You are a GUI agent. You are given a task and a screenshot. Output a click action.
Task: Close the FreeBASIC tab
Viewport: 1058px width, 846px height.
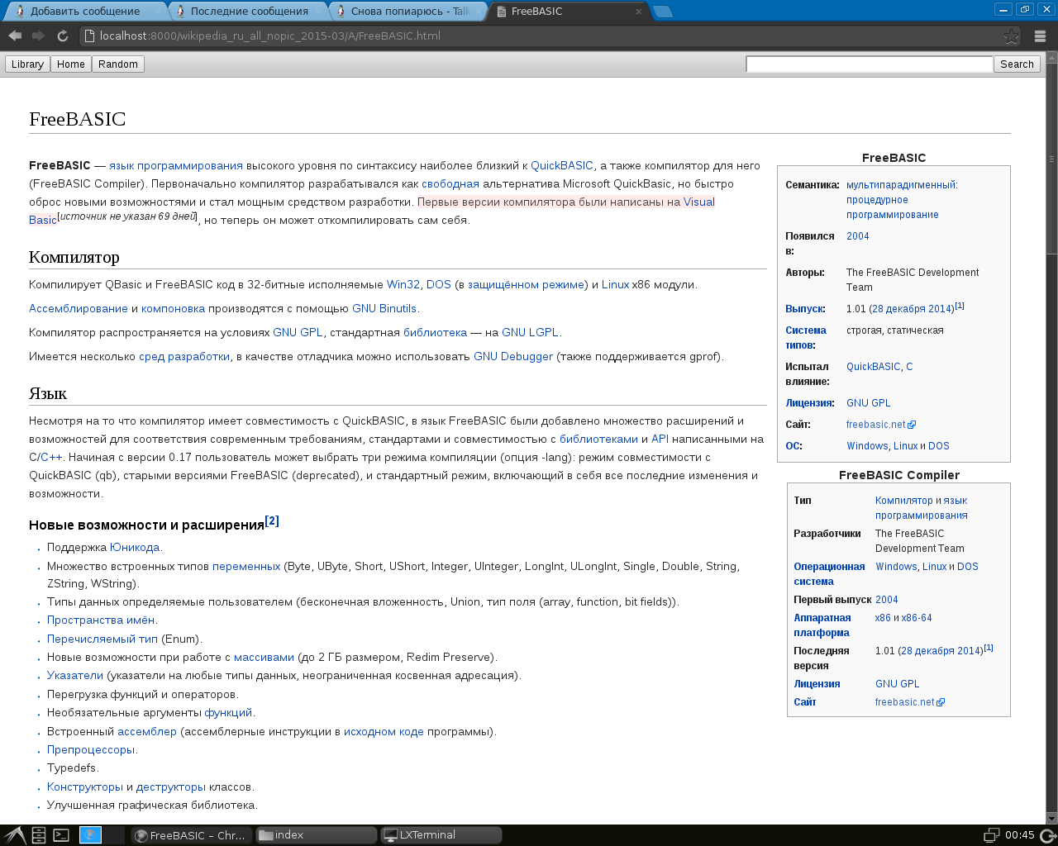coord(639,12)
